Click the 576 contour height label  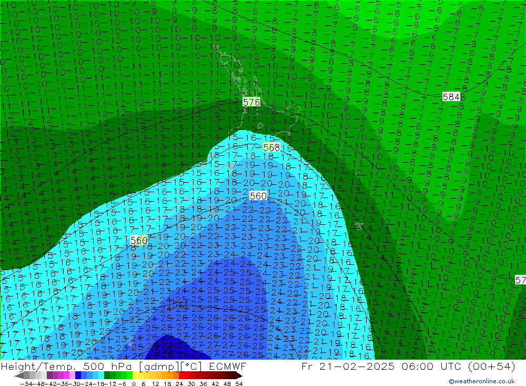coord(251,102)
